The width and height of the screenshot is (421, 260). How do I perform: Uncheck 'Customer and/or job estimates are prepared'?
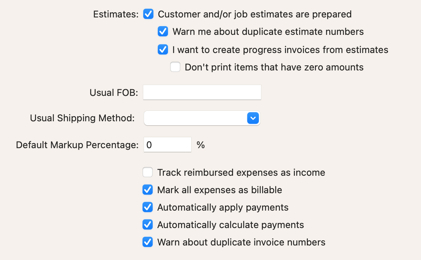click(x=148, y=14)
